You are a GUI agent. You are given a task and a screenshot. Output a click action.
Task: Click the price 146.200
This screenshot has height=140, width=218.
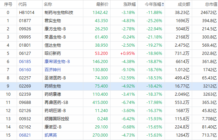[100, 62]
